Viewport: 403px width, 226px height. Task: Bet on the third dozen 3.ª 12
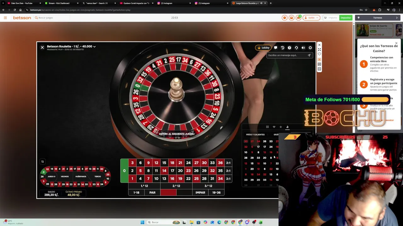pos(208,186)
